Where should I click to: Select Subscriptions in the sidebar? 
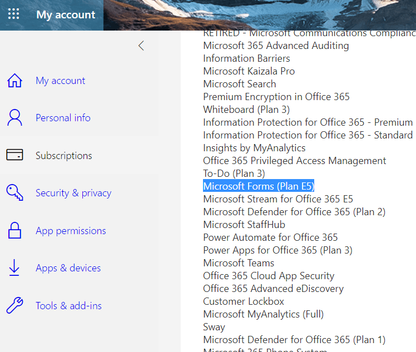tap(64, 156)
